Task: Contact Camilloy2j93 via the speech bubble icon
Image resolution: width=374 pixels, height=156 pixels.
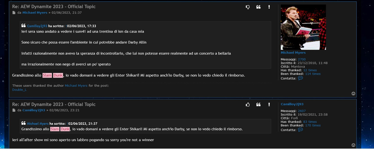Action: click(300, 130)
